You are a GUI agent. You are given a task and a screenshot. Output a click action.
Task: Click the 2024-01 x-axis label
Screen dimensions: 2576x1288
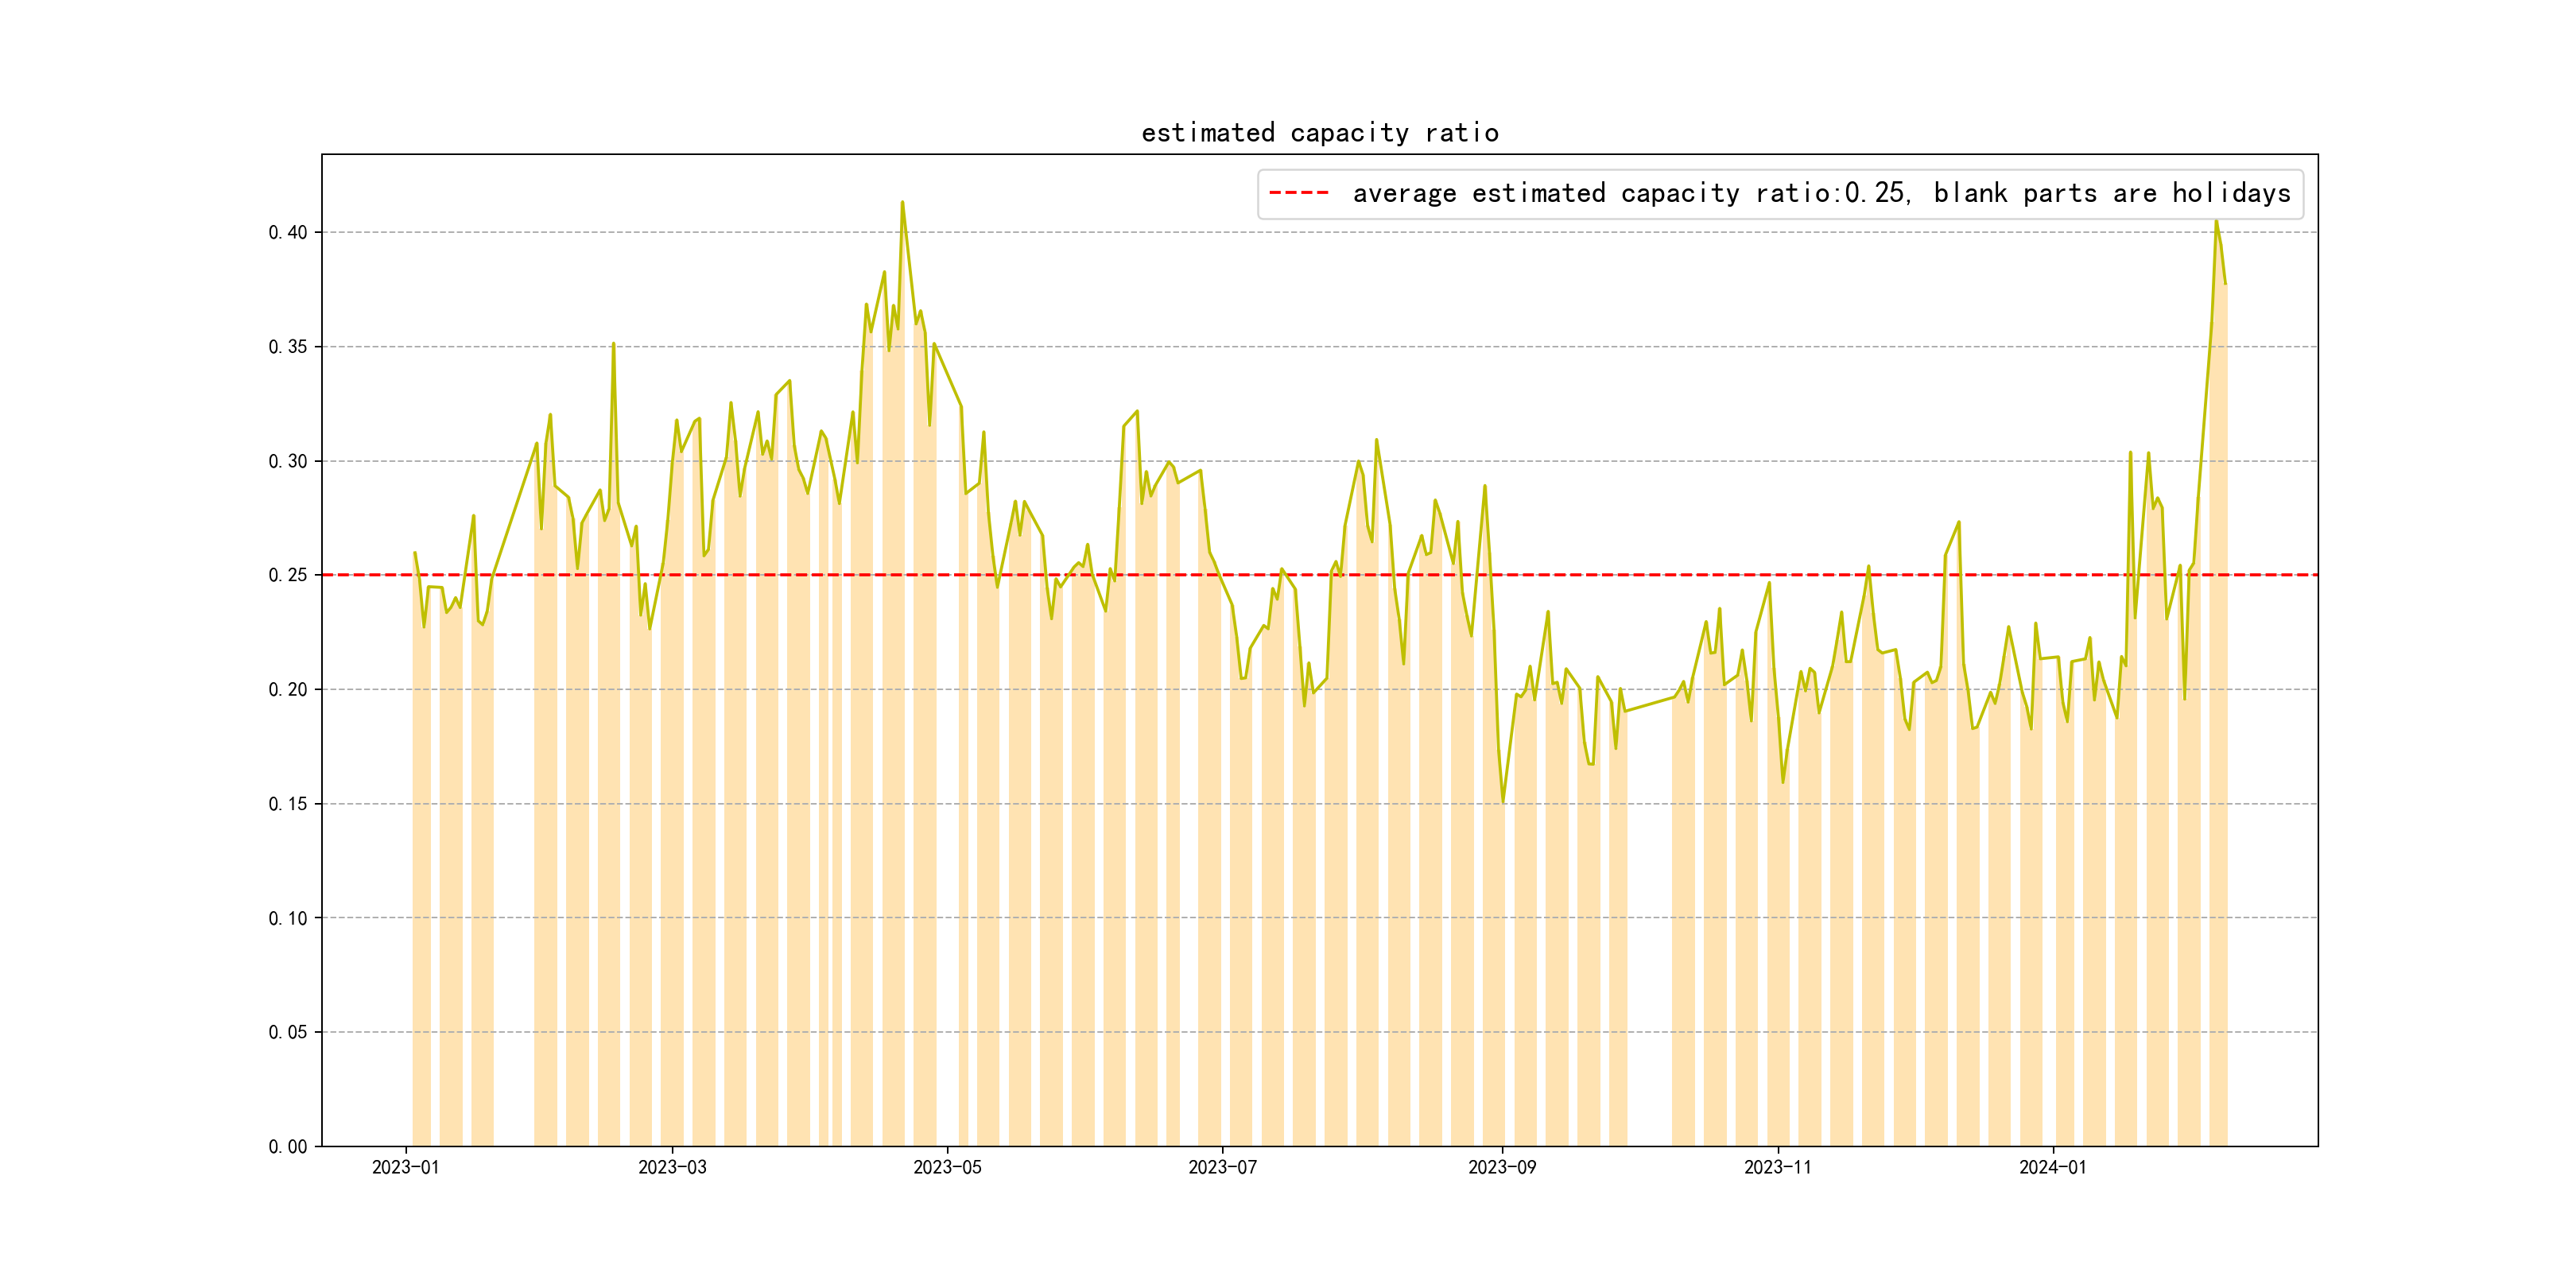(2052, 1167)
